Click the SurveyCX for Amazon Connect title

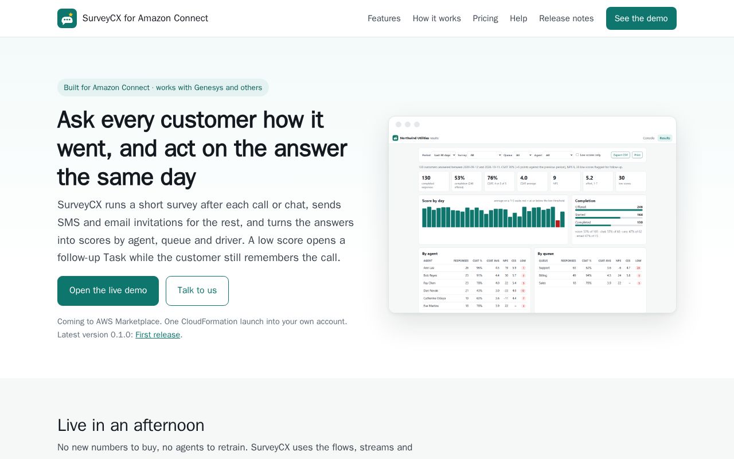pyautogui.click(x=145, y=18)
